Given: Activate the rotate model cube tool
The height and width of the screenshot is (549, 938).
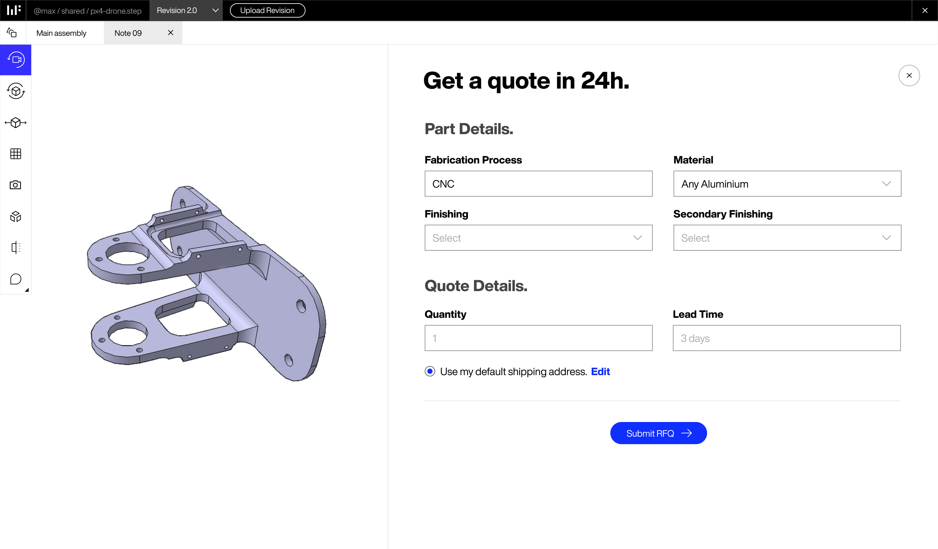Looking at the screenshot, I should point(16,91).
